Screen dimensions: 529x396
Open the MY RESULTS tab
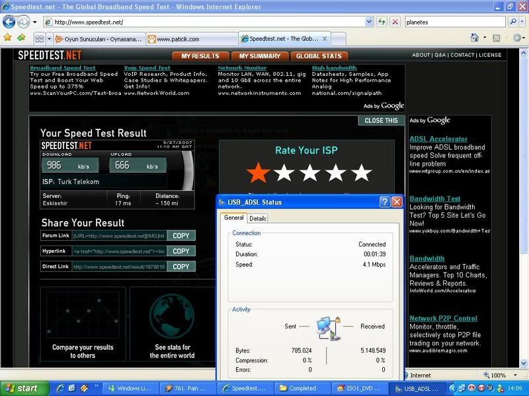pos(200,56)
